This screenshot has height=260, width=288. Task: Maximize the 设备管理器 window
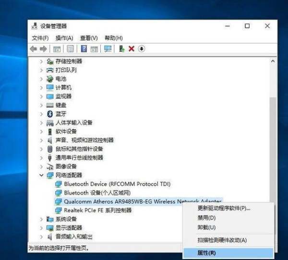coord(247,26)
